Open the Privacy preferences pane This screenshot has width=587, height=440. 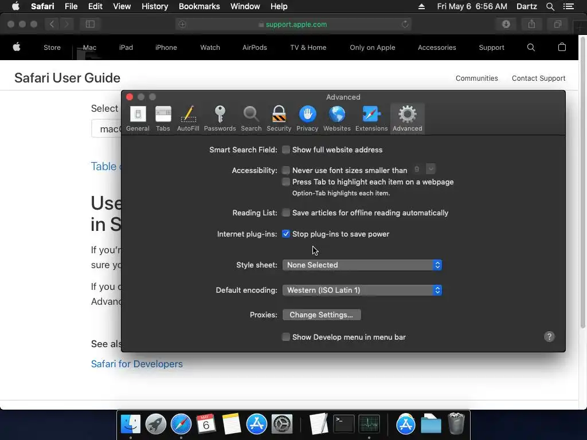coord(307,119)
